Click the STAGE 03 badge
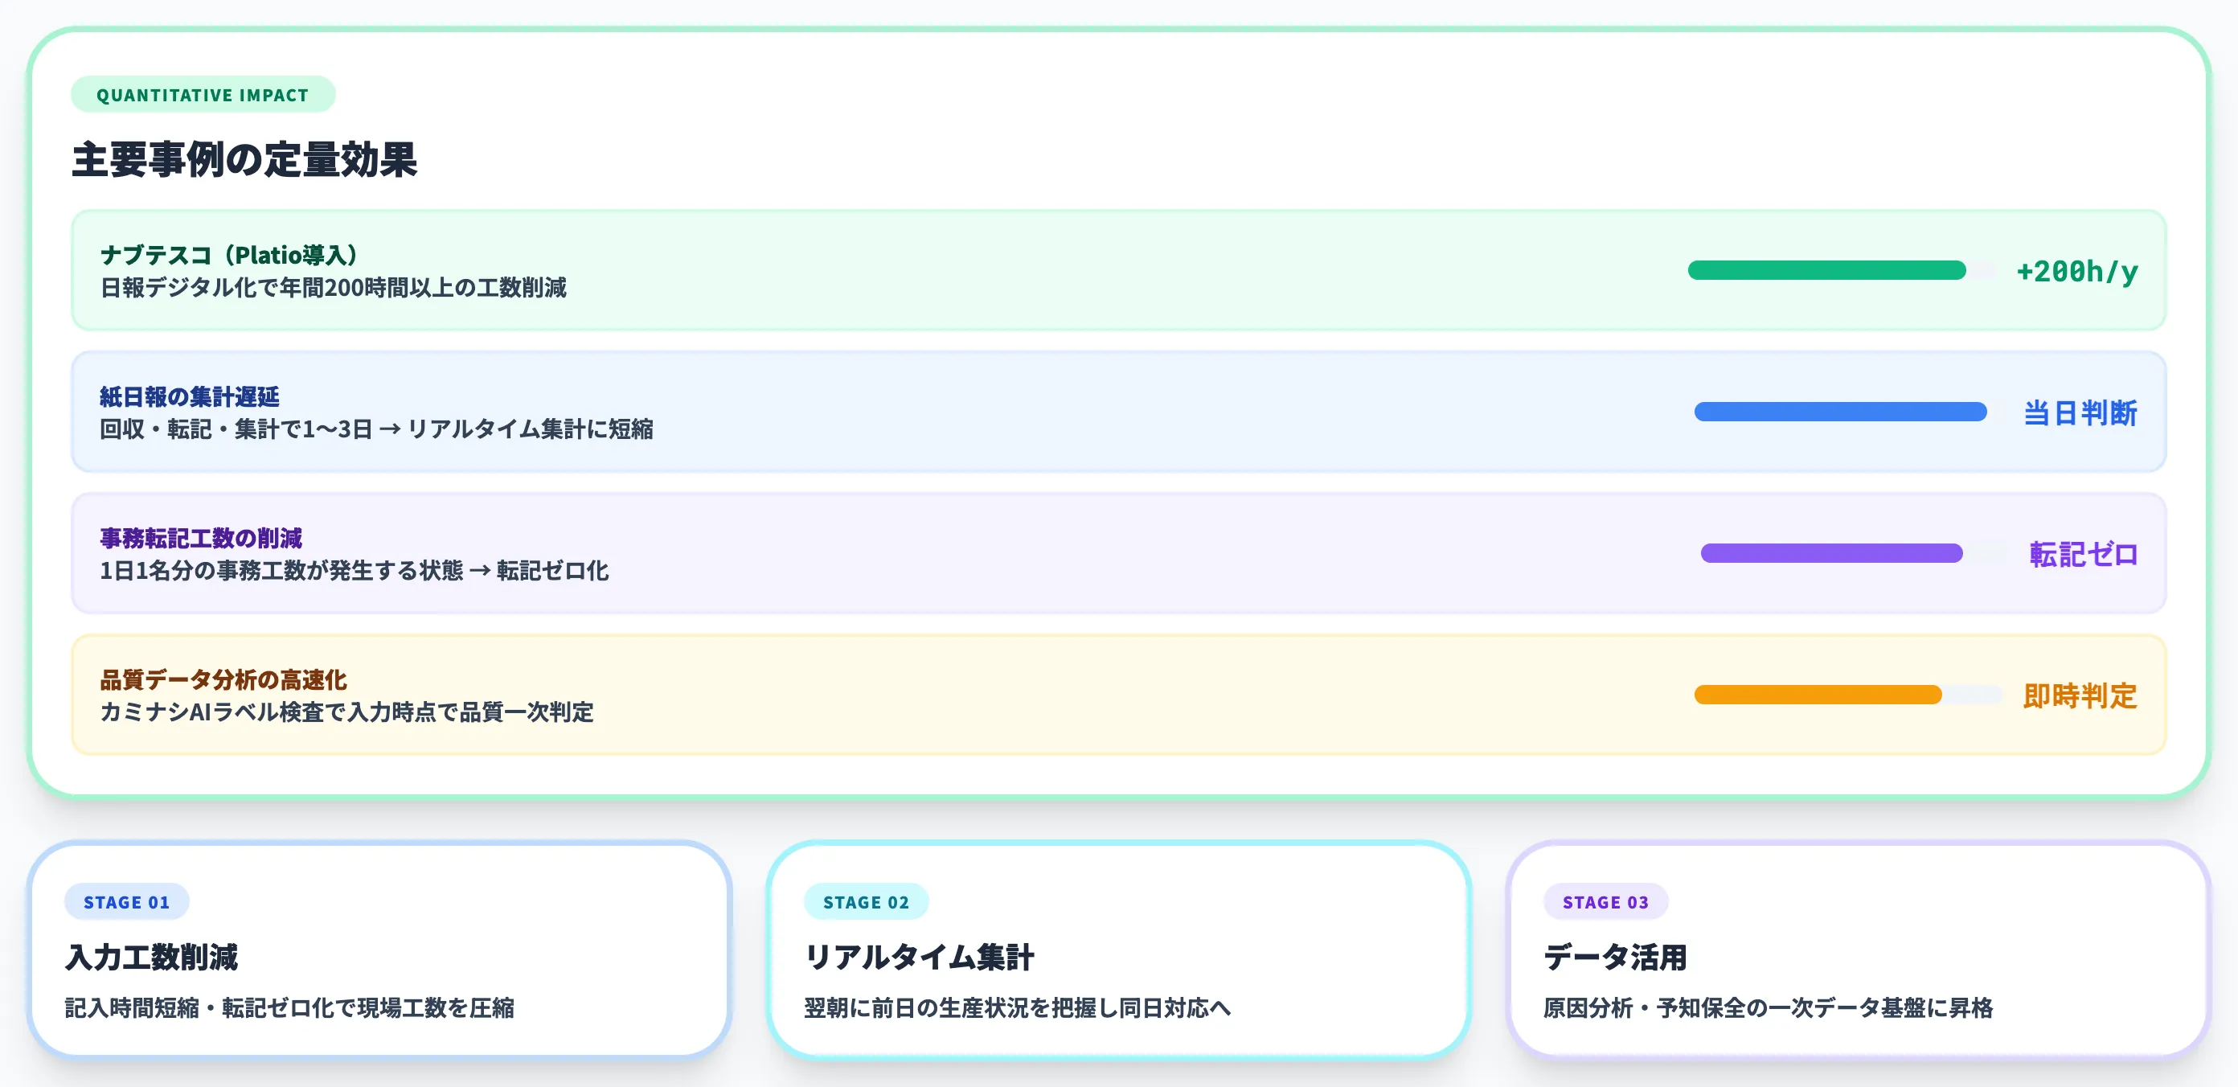The image size is (2238, 1087). pos(1605,902)
